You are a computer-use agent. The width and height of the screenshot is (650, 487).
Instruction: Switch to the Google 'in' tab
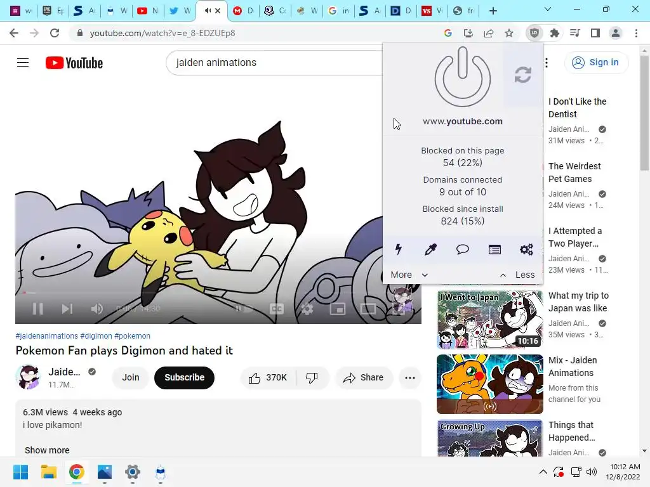point(339,11)
